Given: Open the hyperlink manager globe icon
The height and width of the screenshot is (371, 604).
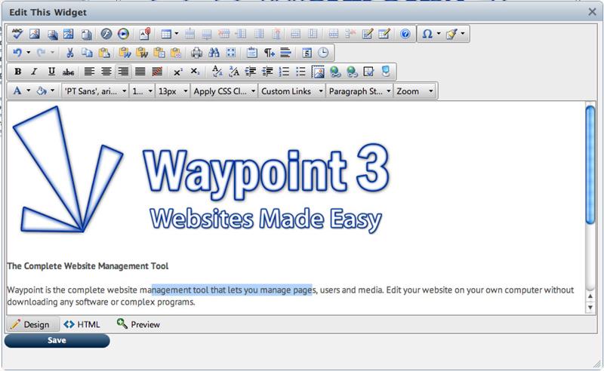Looking at the screenshot, I should (x=335, y=72).
